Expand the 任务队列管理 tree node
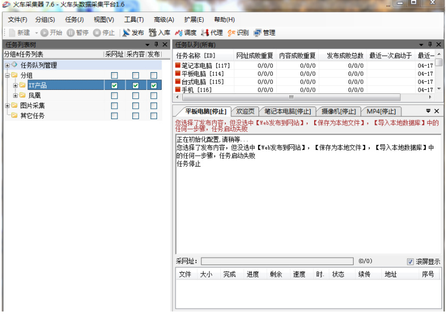Viewport: 446px width, 315px height. tap(7, 65)
